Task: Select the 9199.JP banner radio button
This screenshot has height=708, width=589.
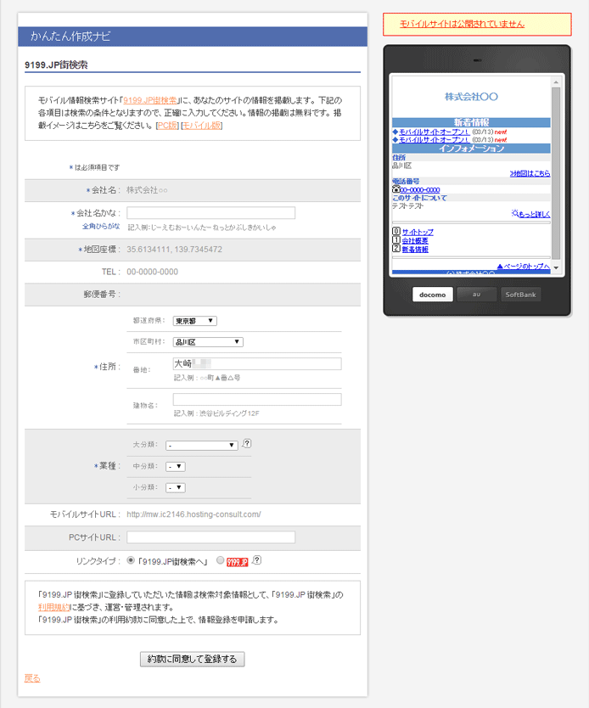Action: [x=221, y=560]
